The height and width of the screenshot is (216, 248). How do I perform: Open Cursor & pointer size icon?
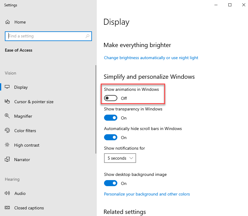pyautogui.click(x=7, y=101)
